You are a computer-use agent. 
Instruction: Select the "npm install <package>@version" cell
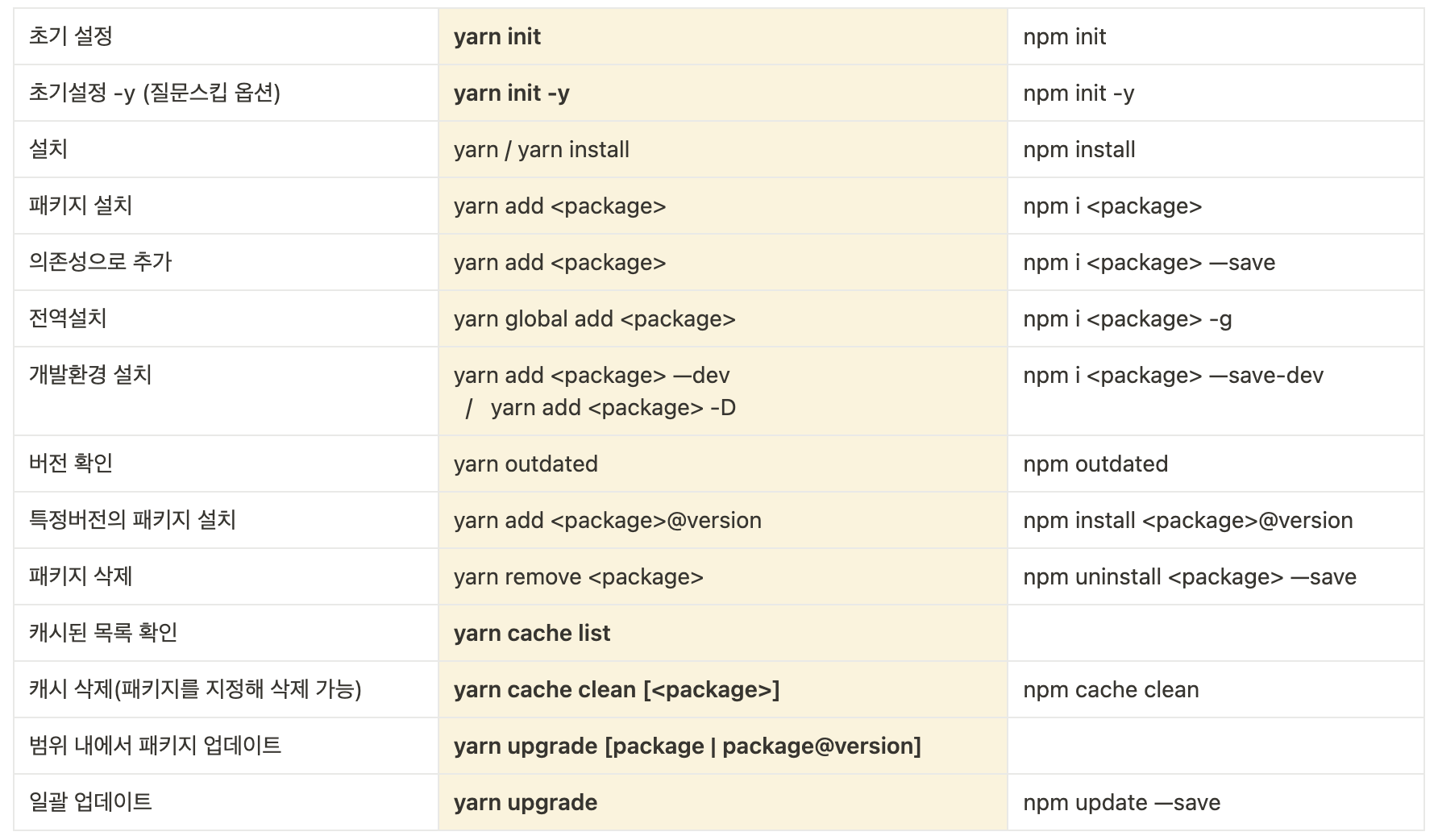click(1187, 521)
